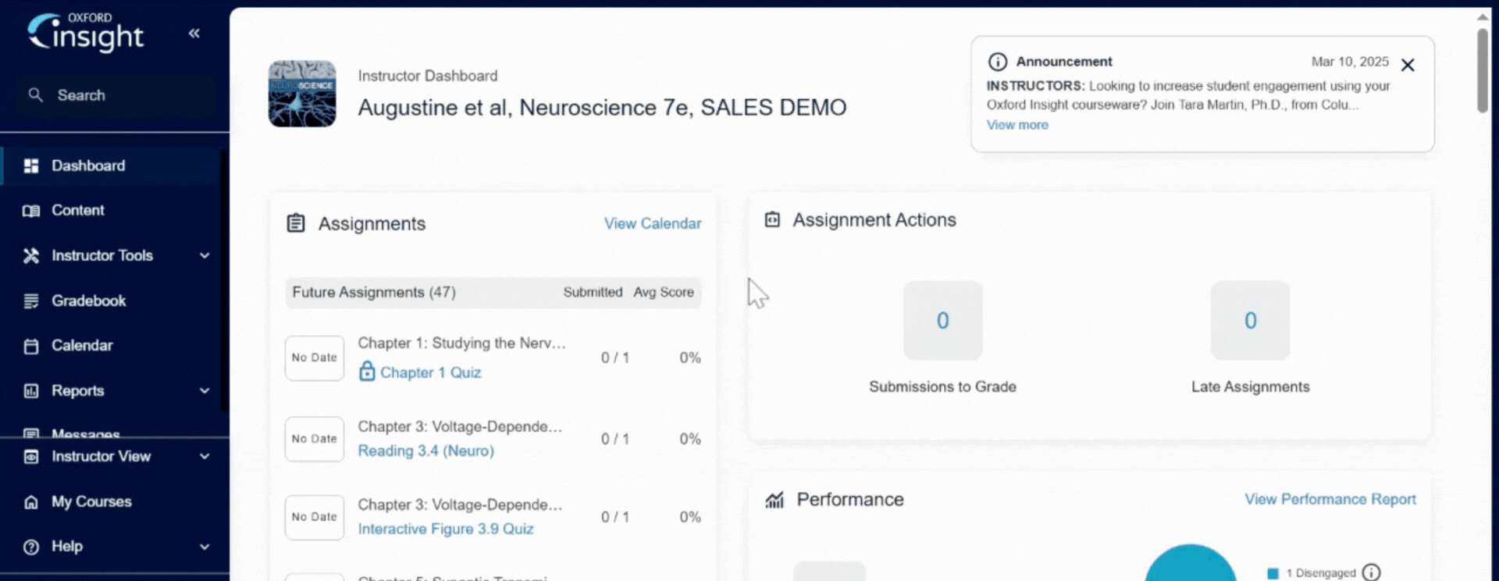Screen dimensions: 1499x581
Task: Expand the Instructor View chevron
Action: coord(205,457)
